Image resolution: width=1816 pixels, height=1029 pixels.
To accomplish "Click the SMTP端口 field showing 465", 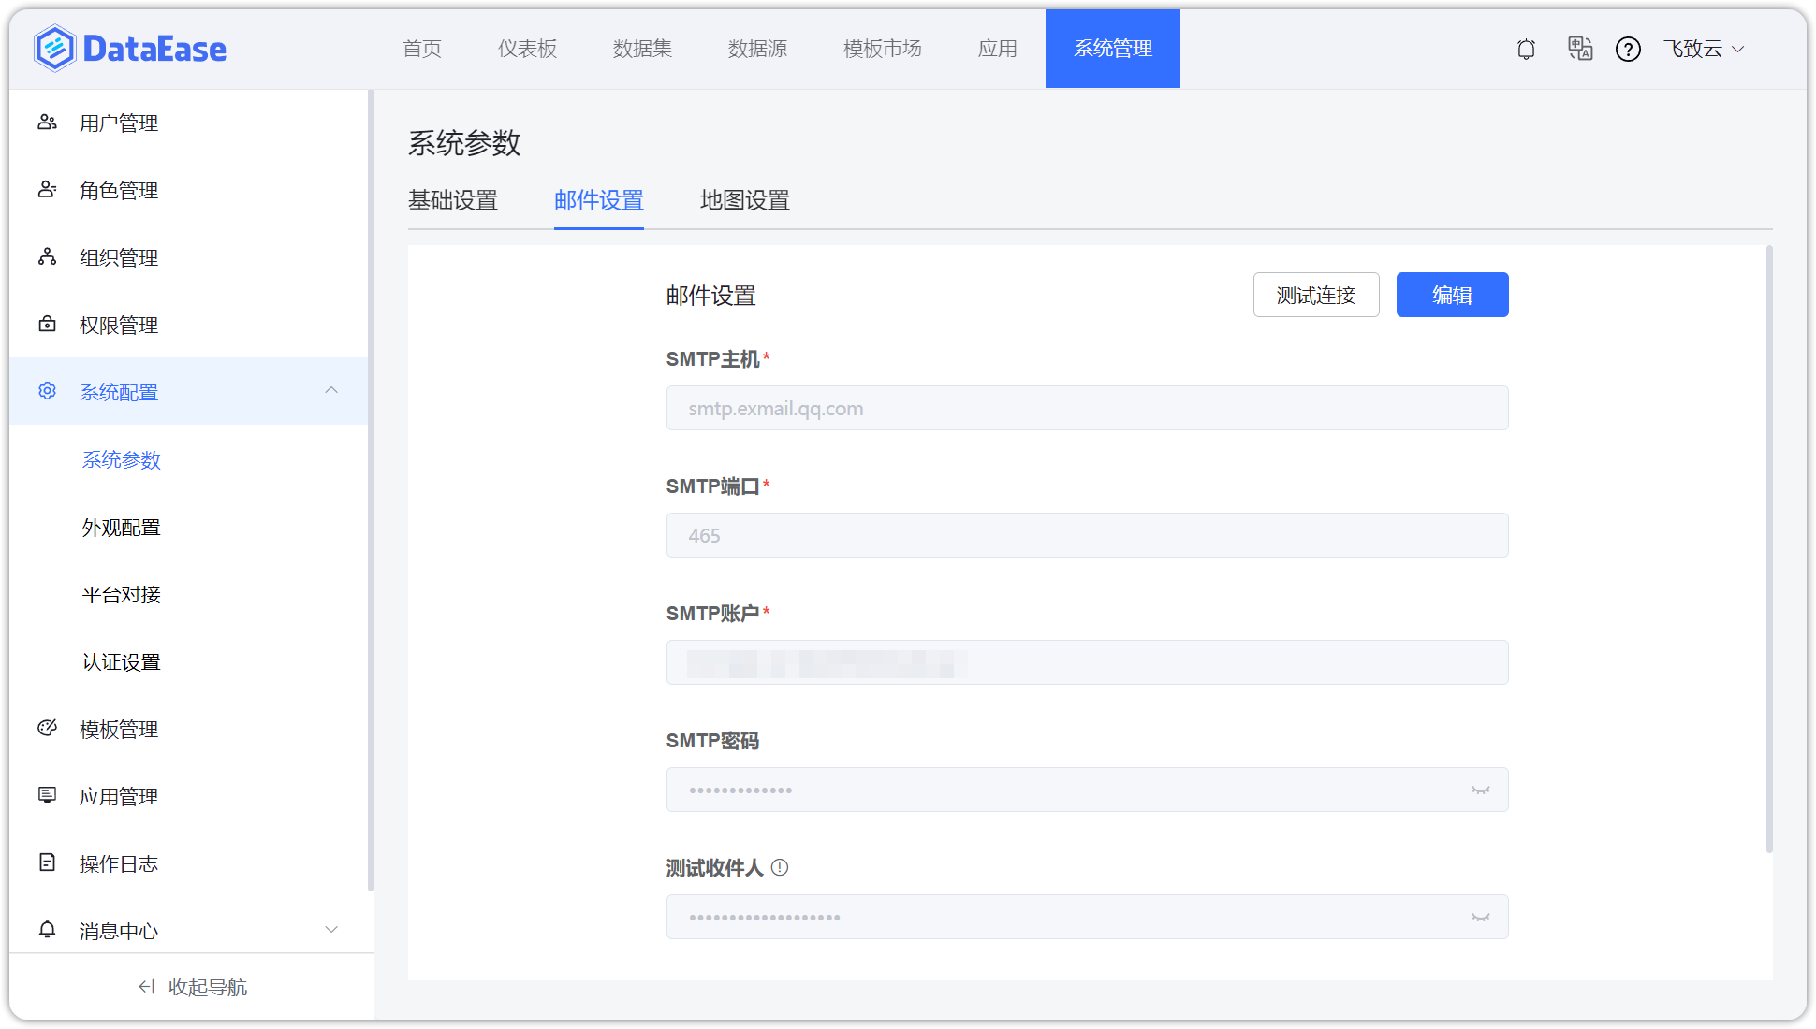I will coord(1088,535).
